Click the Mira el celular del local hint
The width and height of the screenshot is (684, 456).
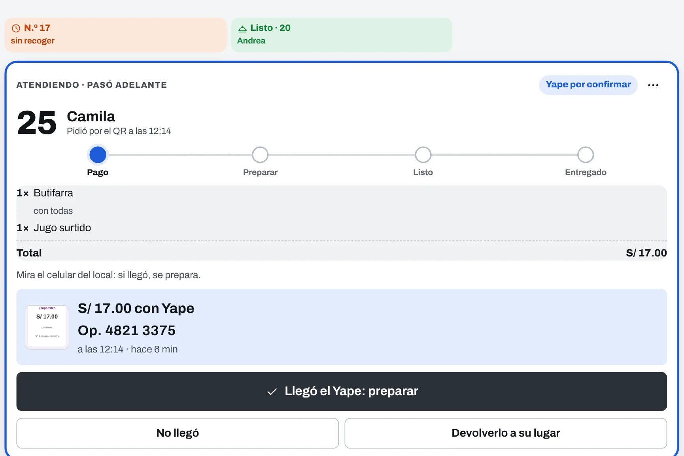[x=109, y=275]
